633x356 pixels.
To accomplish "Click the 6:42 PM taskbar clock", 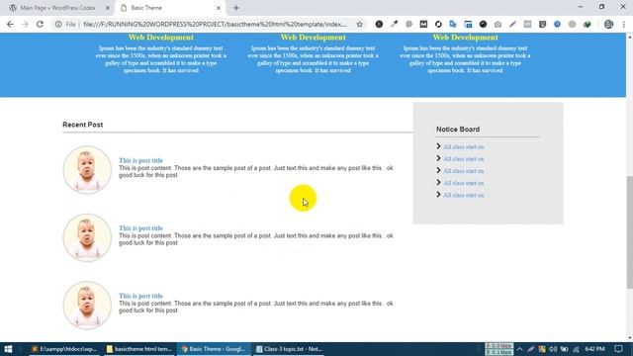I will pos(594,349).
